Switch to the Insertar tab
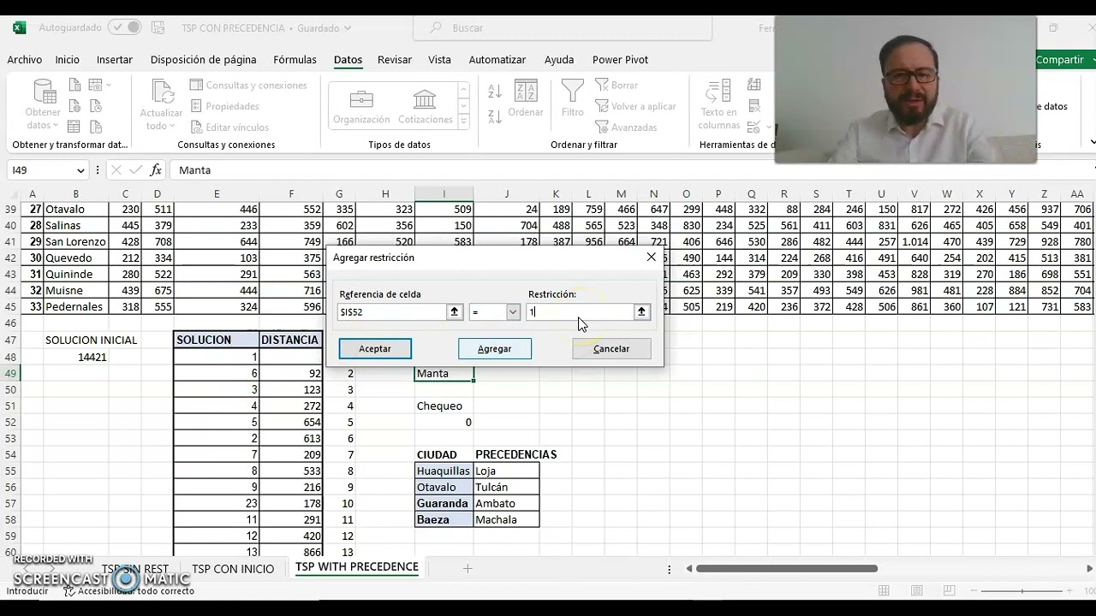 pos(115,60)
